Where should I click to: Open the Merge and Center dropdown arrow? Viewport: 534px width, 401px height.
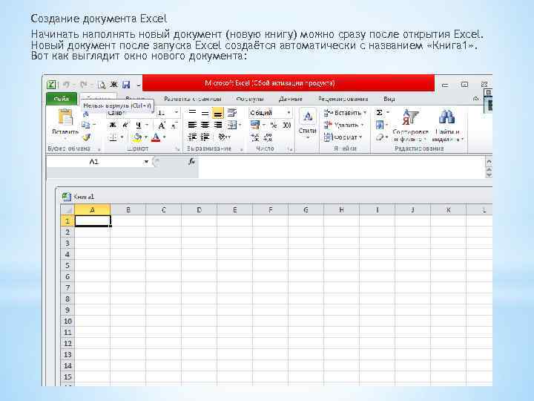pyautogui.click(x=240, y=125)
